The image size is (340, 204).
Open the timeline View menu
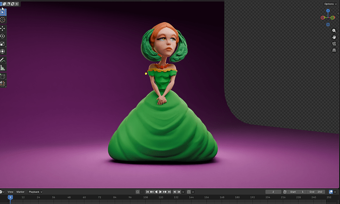point(10,192)
